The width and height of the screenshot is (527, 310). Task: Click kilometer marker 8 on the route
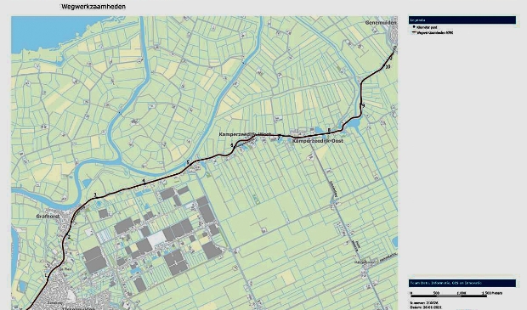[x=330, y=130]
